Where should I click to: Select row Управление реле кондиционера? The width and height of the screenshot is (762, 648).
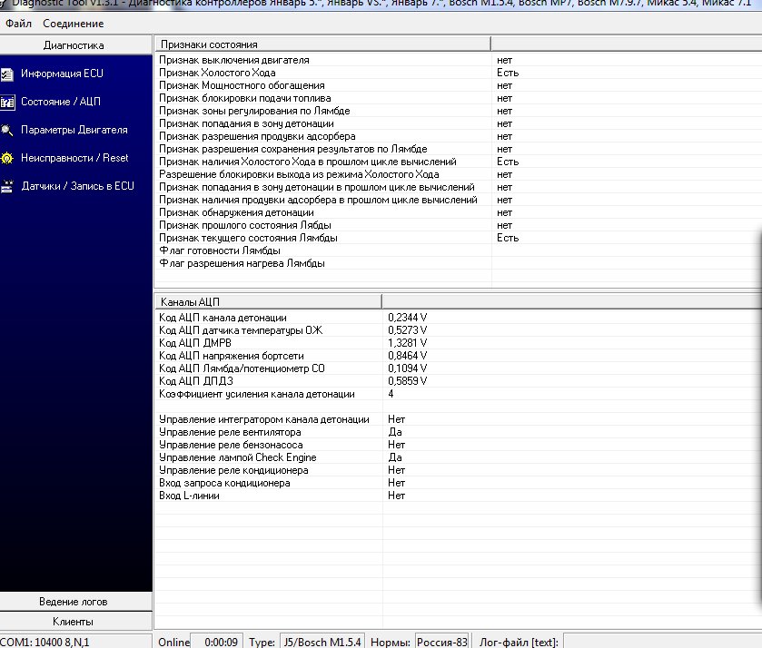[x=458, y=470]
